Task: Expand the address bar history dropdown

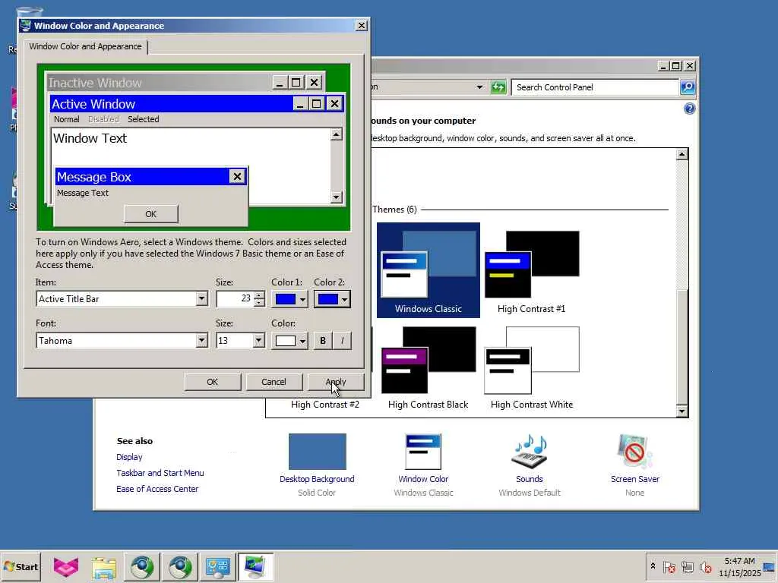Action: tap(479, 87)
